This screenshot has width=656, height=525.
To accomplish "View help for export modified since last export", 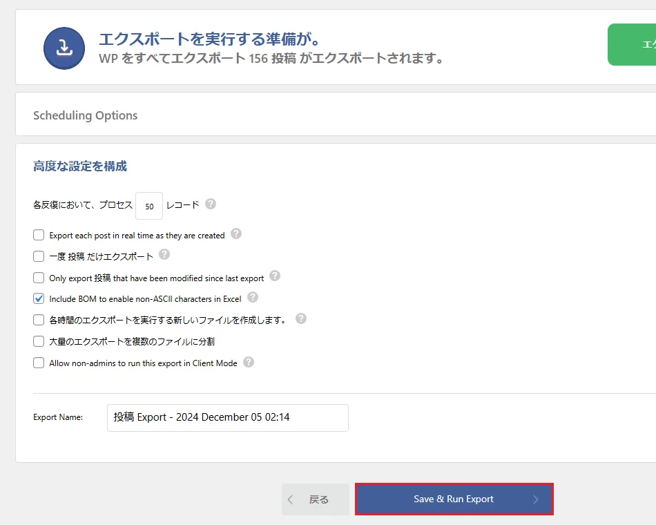I will [274, 276].
